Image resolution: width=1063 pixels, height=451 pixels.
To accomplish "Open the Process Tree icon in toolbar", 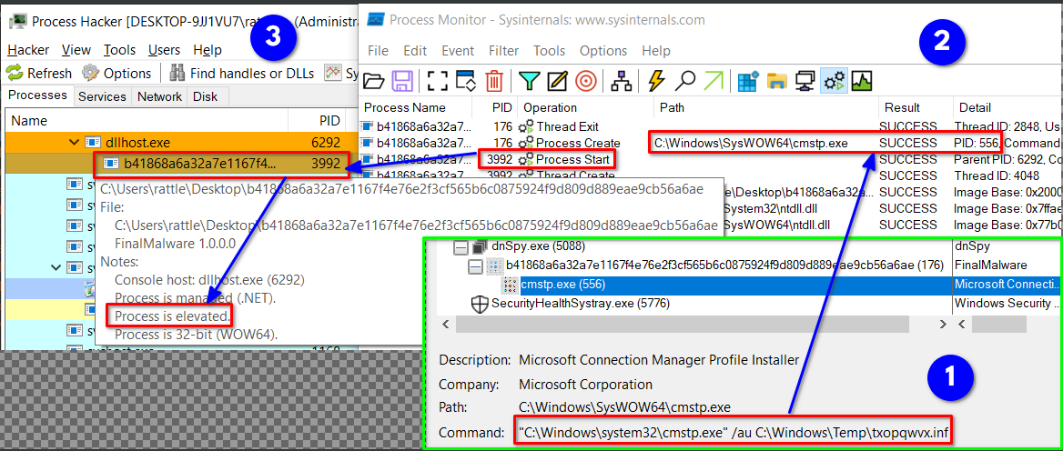I will [x=621, y=81].
